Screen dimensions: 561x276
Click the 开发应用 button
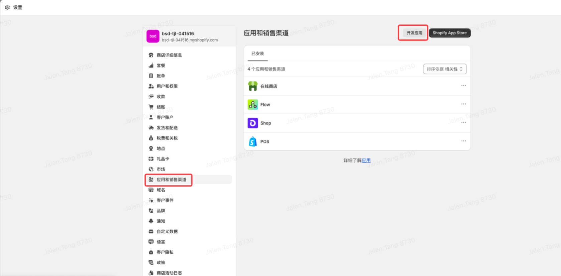click(x=414, y=33)
